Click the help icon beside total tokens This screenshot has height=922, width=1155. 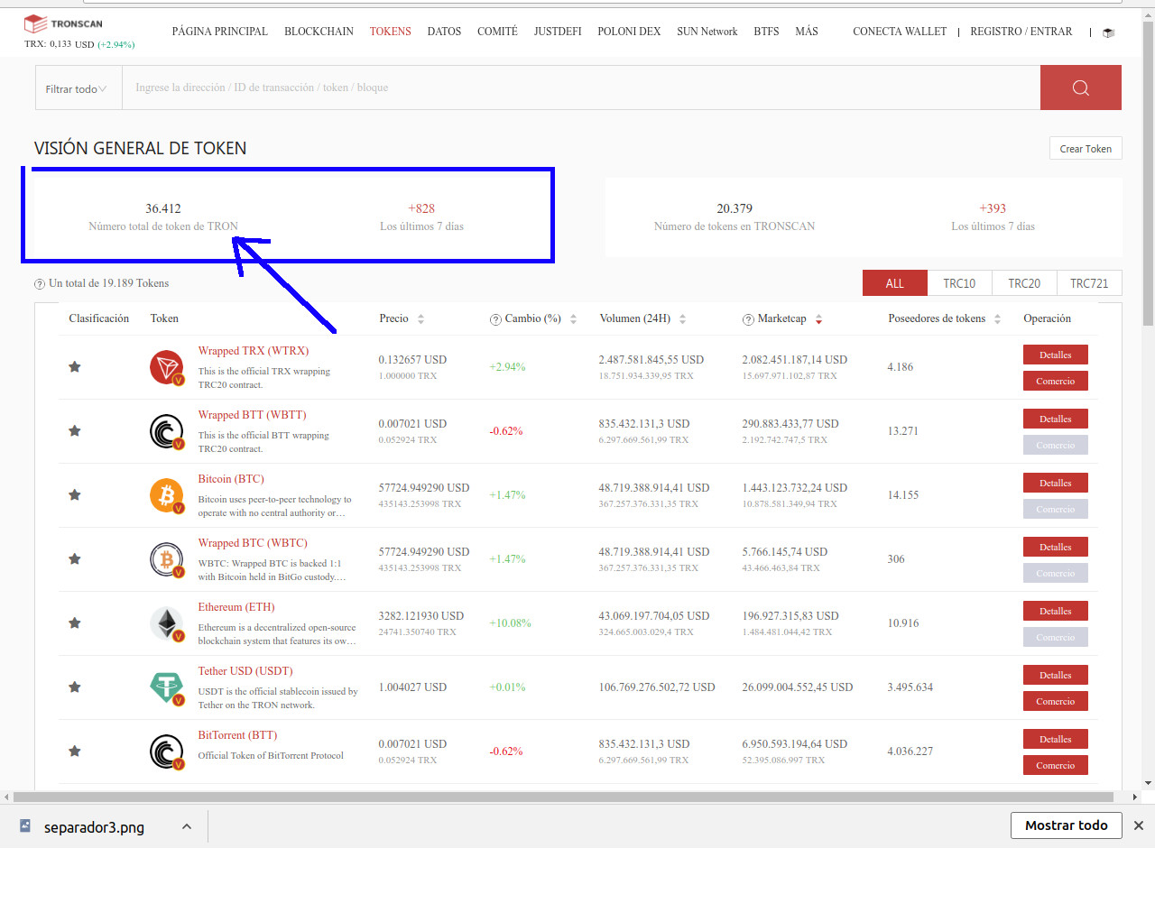pyautogui.click(x=40, y=284)
